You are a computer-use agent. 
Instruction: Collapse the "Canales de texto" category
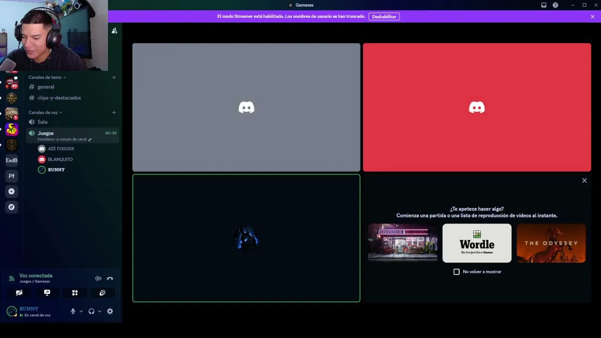tap(47, 77)
